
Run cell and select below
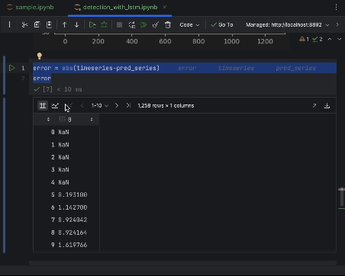[x=92, y=24]
